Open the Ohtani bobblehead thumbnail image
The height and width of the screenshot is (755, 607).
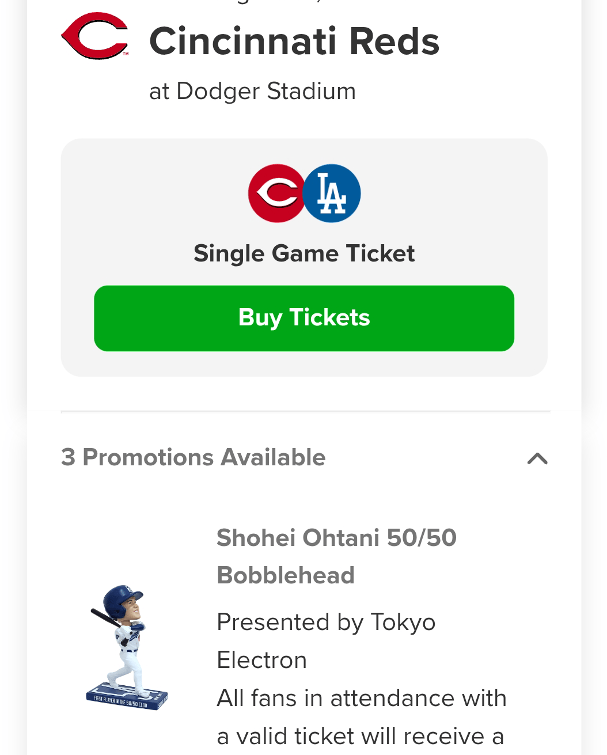[127, 647]
